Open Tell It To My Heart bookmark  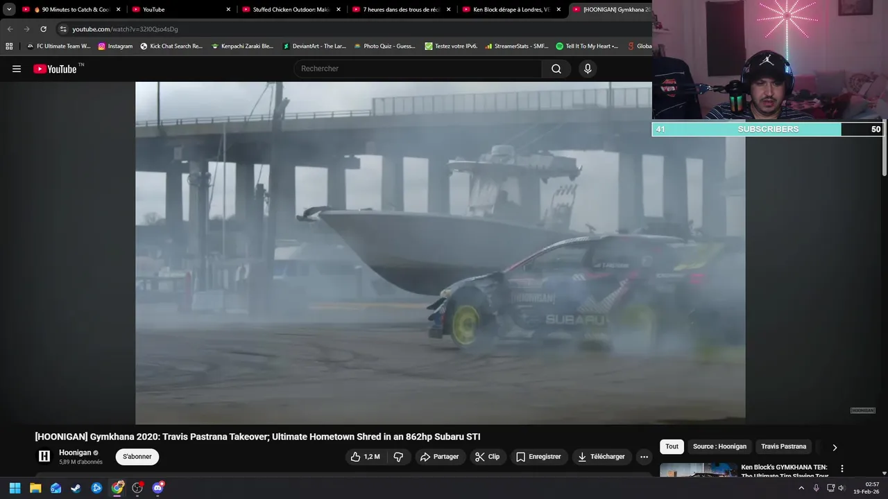point(587,46)
